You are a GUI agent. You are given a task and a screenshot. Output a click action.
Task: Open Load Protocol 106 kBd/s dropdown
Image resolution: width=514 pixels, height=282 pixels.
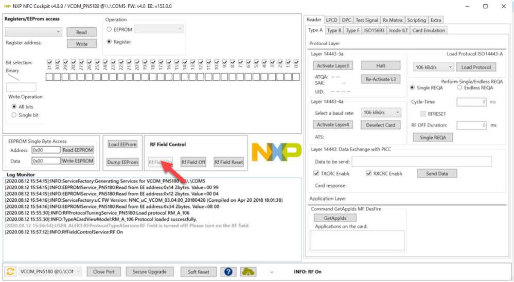(x=433, y=67)
